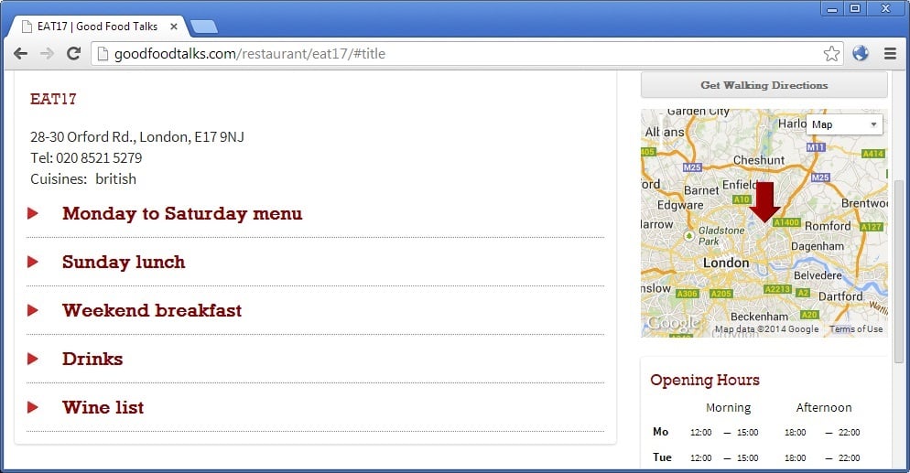The height and width of the screenshot is (473, 910).
Task: Click the red arrow marker on the map
Action: (x=764, y=202)
